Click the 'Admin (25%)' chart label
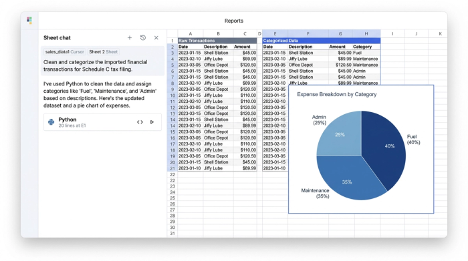 [x=319, y=119]
